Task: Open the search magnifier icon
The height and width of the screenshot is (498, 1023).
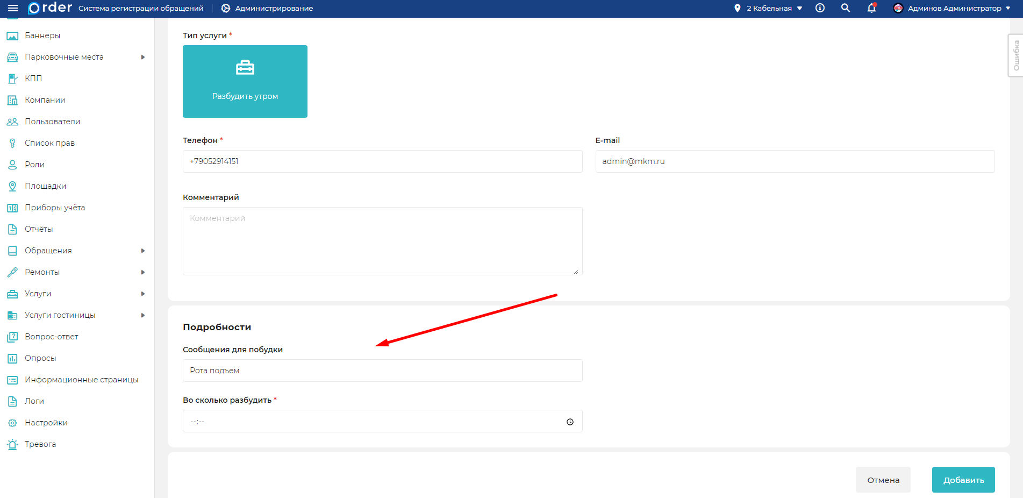Action: point(845,8)
